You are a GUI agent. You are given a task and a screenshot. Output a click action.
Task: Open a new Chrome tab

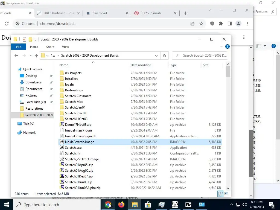coord(186,13)
